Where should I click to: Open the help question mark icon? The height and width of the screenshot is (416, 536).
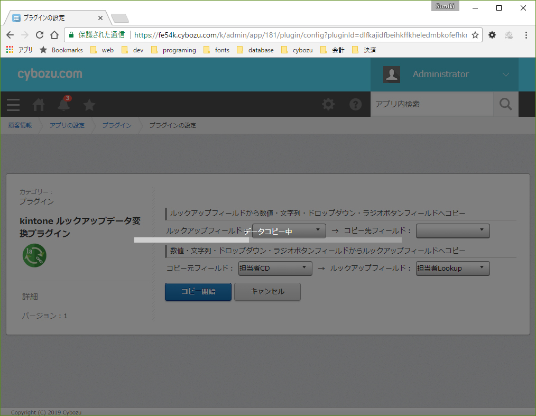(356, 104)
